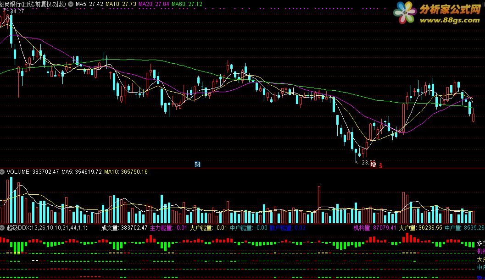
Task: Select the MA10: 27.73 legend value
Action: (x=121, y=4)
